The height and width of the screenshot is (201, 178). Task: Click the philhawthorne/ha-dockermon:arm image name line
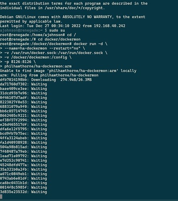pyautogui.click(x=38, y=66)
